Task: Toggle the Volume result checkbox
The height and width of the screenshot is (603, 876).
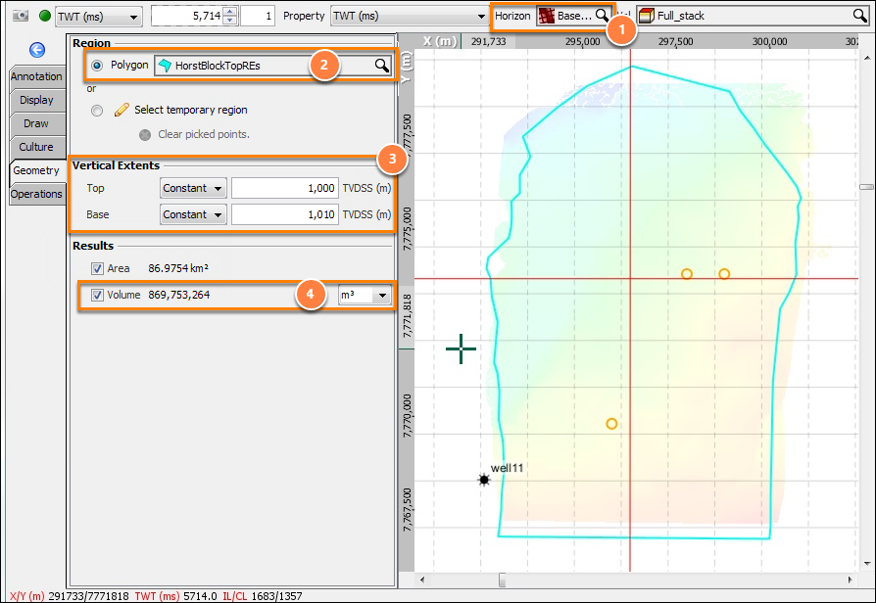Action: 97,295
